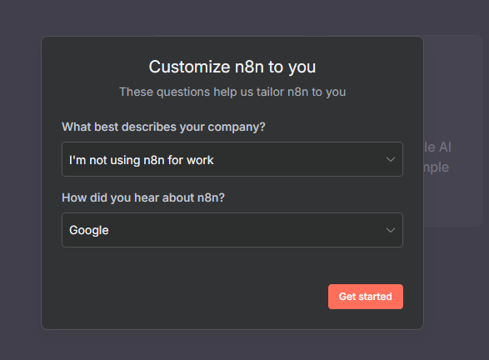Click 'What best describes your company?' label
The height and width of the screenshot is (360, 489).
pyautogui.click(x=163, y=127)
